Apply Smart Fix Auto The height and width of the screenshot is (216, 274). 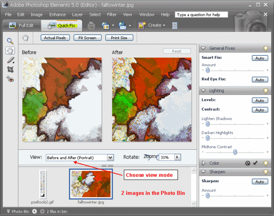tap(260, 58)
